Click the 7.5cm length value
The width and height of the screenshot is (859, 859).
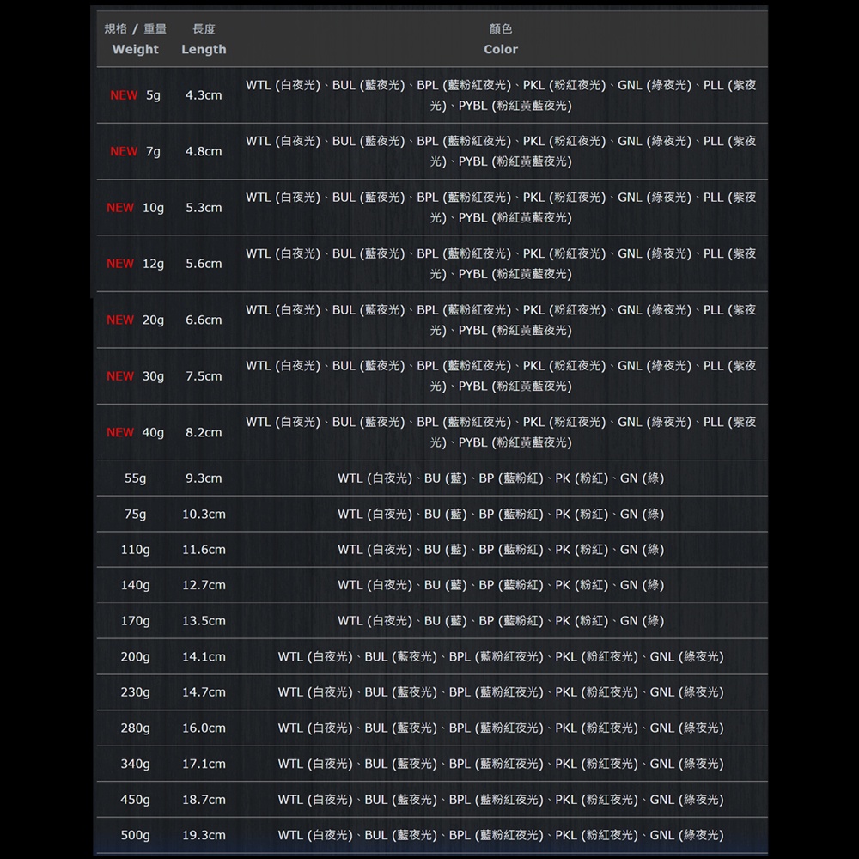point(204,376)
